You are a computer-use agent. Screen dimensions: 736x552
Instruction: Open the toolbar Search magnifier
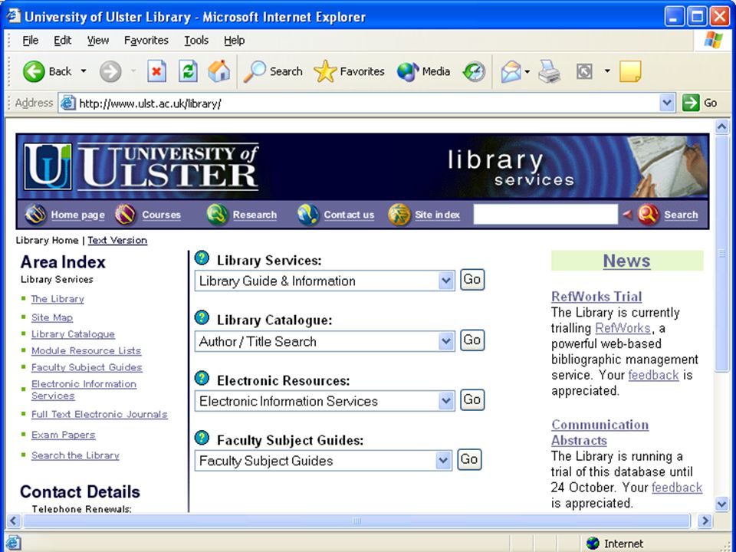[x=255, y=71]
